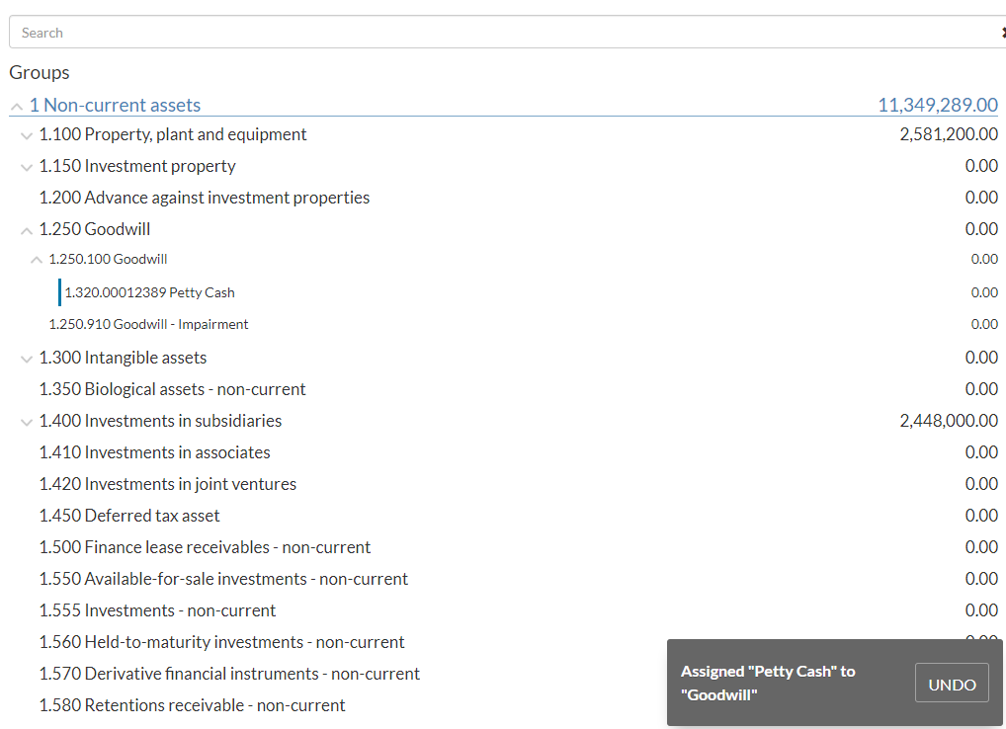Select "1.350 Biological assets - non-current"
Screen dimensions: 1006x729
pos(172,388)
